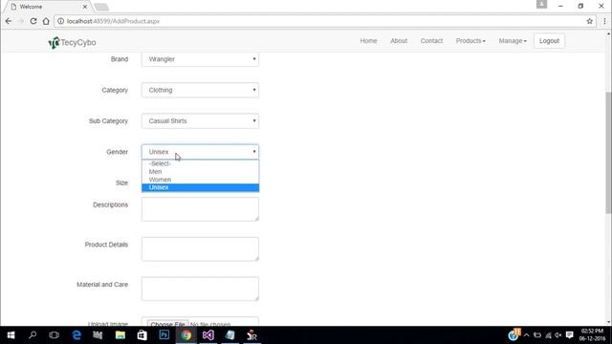
Task: Open the Chrome three-dot menu
Action: [604, 21]
